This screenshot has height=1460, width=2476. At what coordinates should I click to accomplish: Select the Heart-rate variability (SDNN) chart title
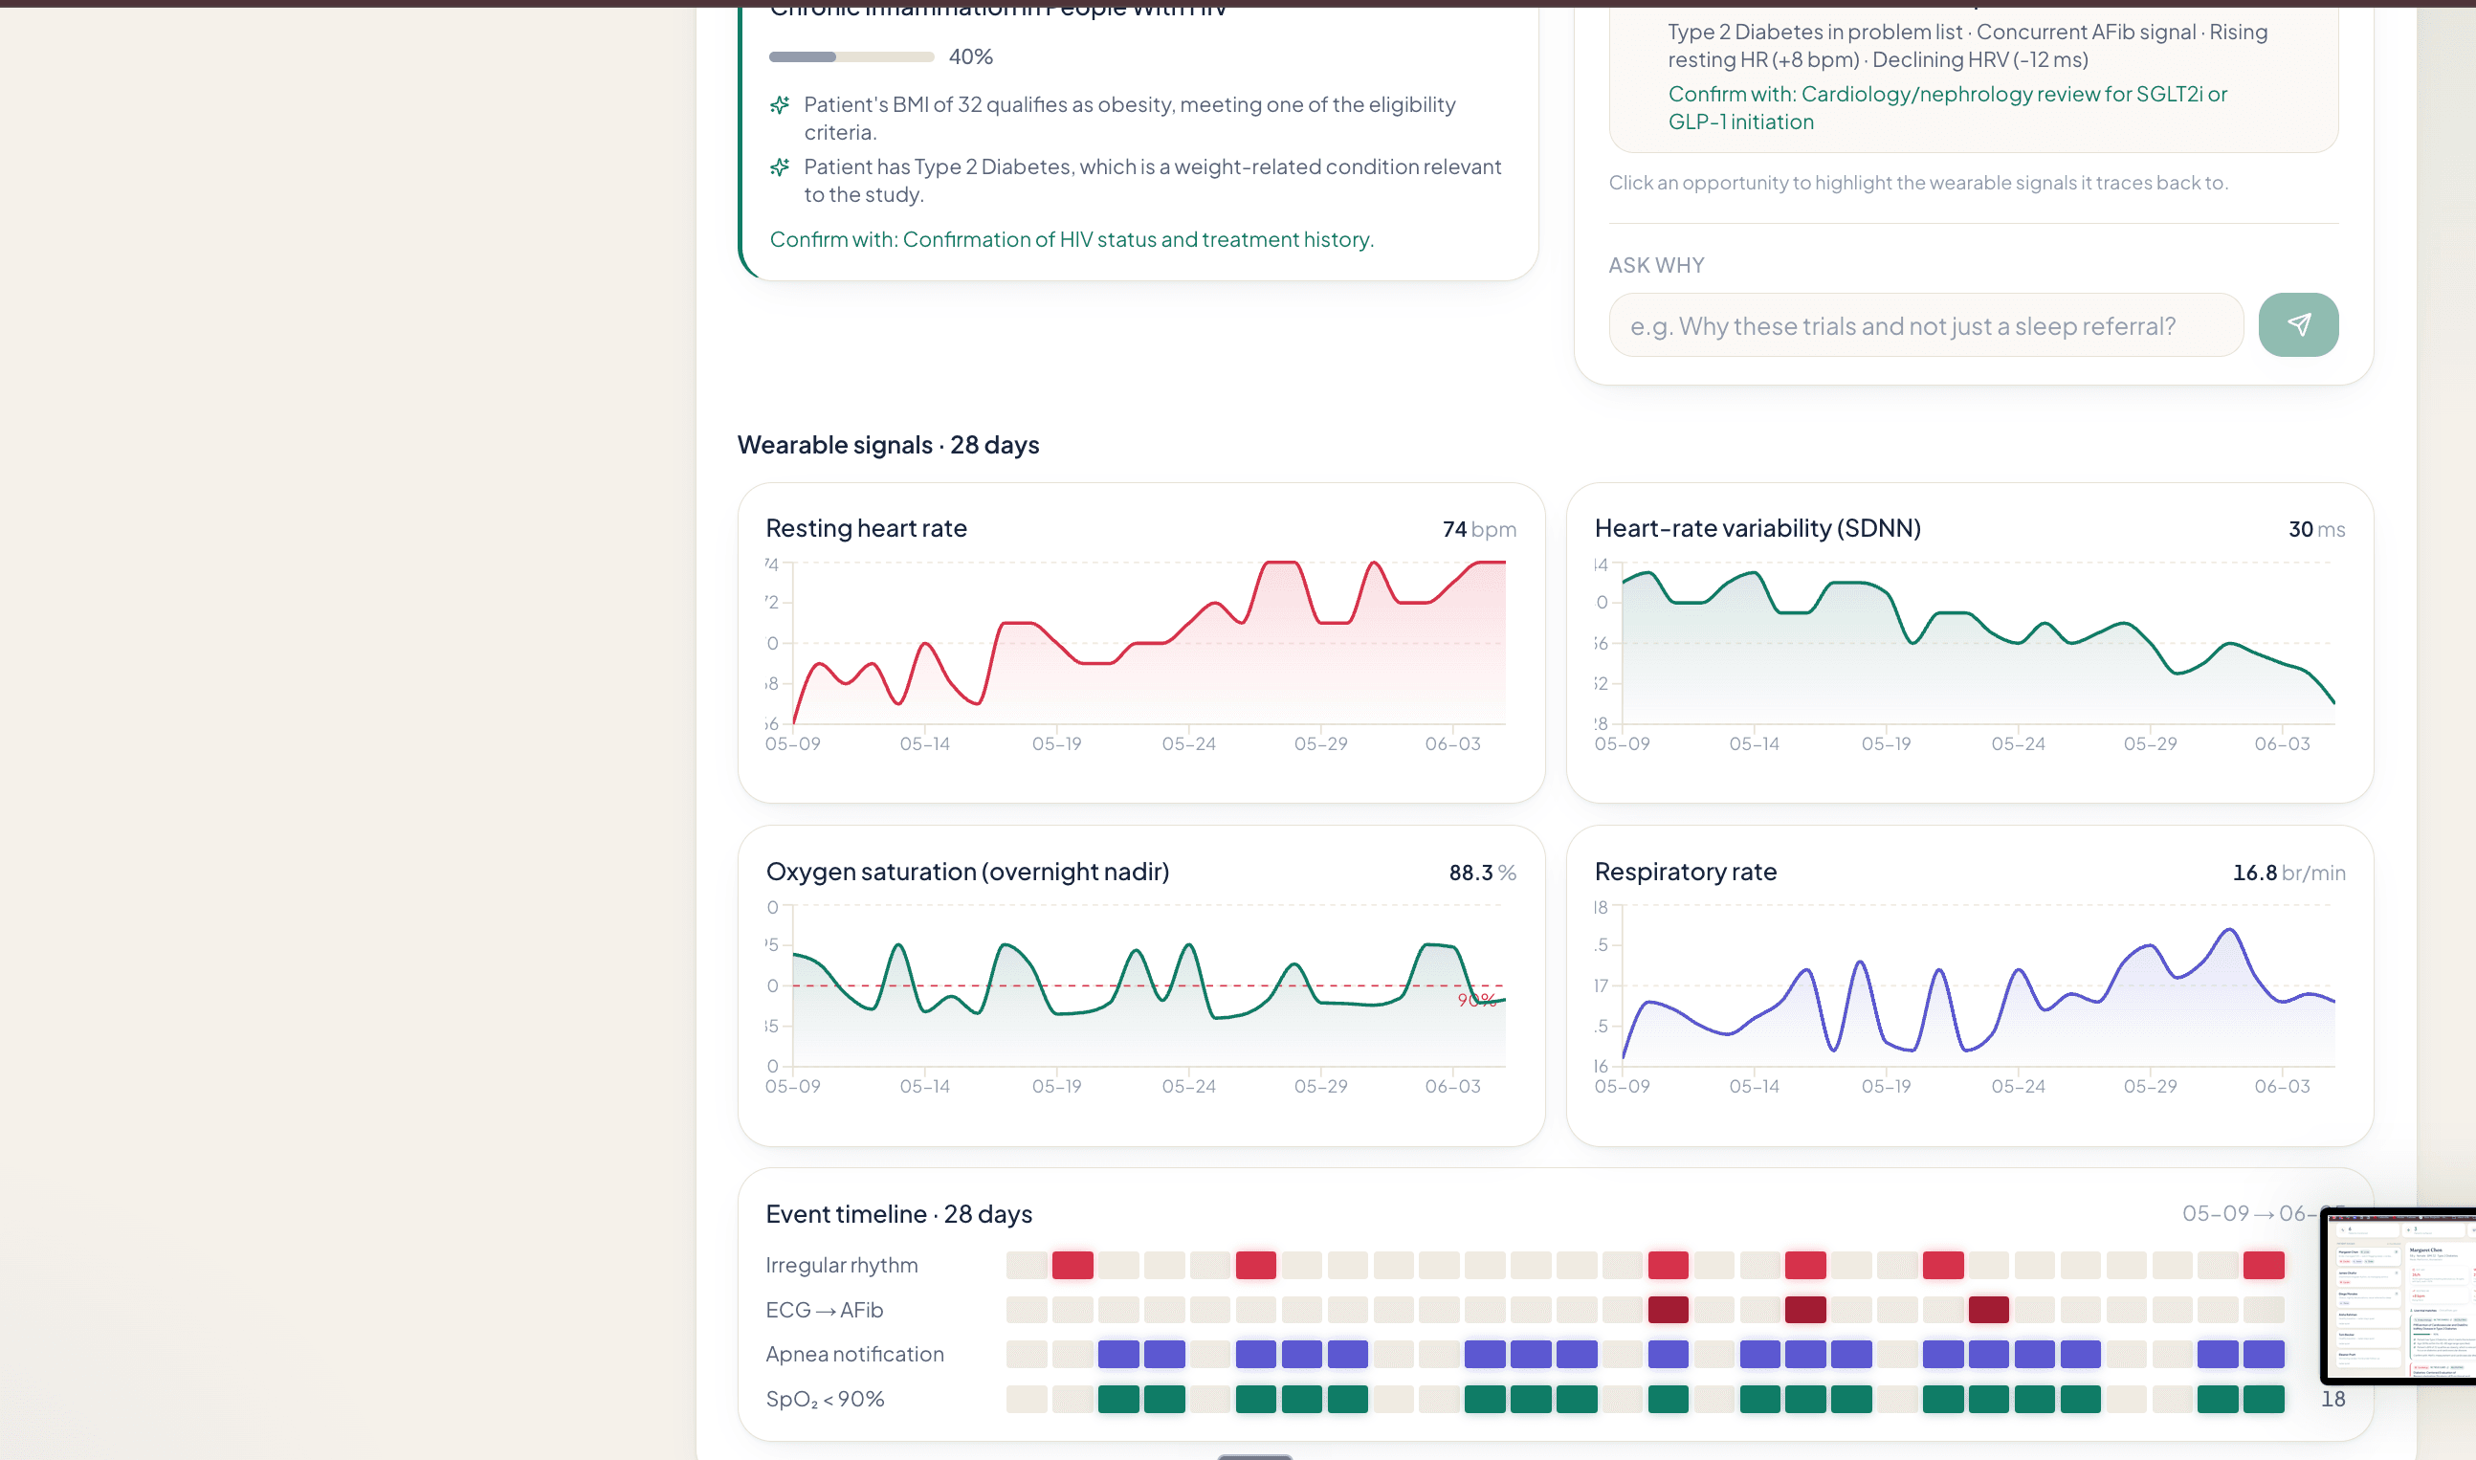coord(1757,528)
